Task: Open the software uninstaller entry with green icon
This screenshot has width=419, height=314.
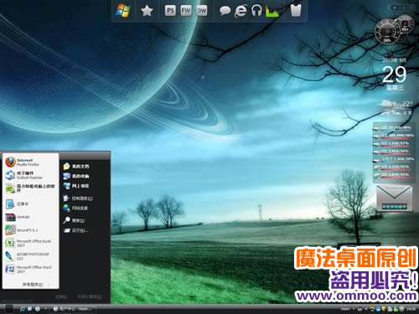Action: pyautogui.click(x=31, y=188)
